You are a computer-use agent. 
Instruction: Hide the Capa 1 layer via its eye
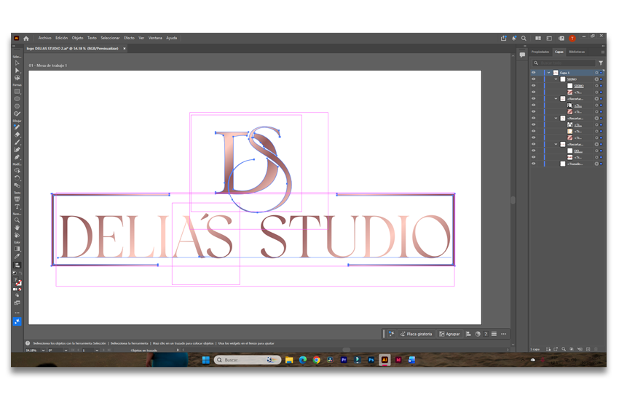[533, 73]
